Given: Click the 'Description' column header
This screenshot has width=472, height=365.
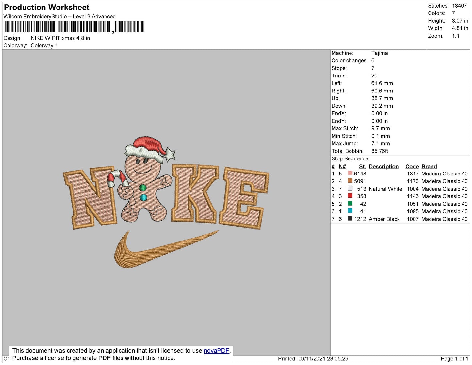Looking at the screenshot, I should 383,166.
